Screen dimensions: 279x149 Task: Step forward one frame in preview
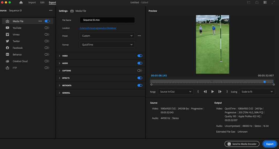point(220,91)
